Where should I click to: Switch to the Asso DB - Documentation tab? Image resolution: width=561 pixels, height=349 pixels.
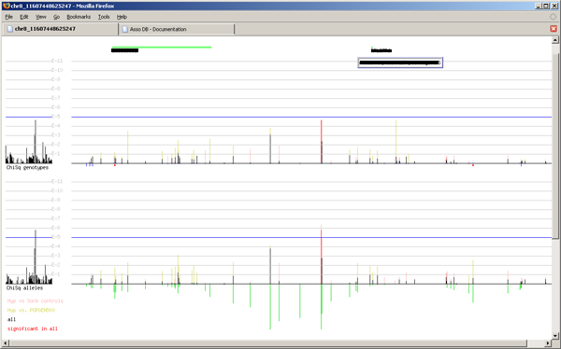coord(177,29)
